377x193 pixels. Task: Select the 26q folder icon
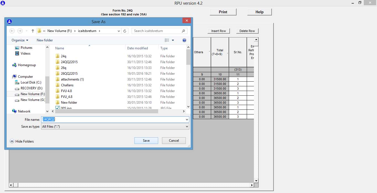[57, 68]
